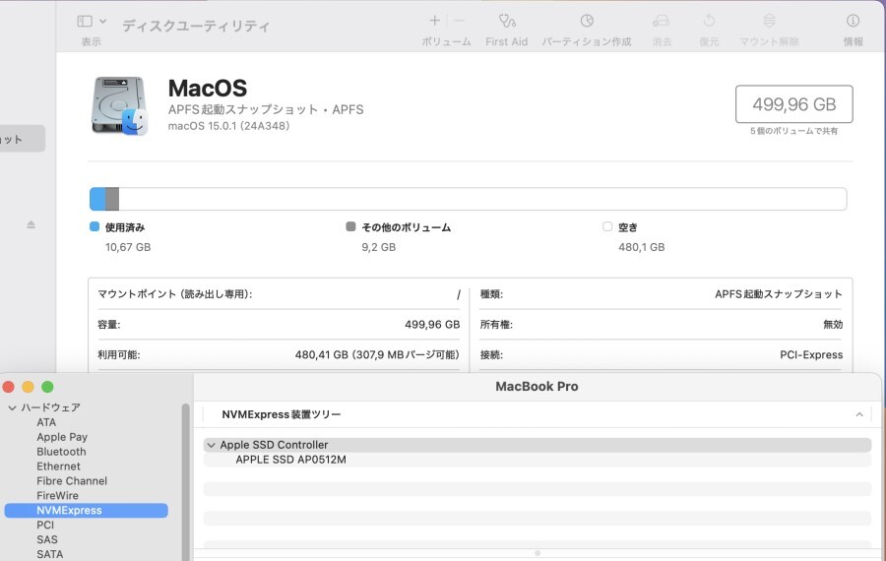Select SATA in the hardware list
Image resolution: width=886 pixels, height=561 pixels.
50,554
